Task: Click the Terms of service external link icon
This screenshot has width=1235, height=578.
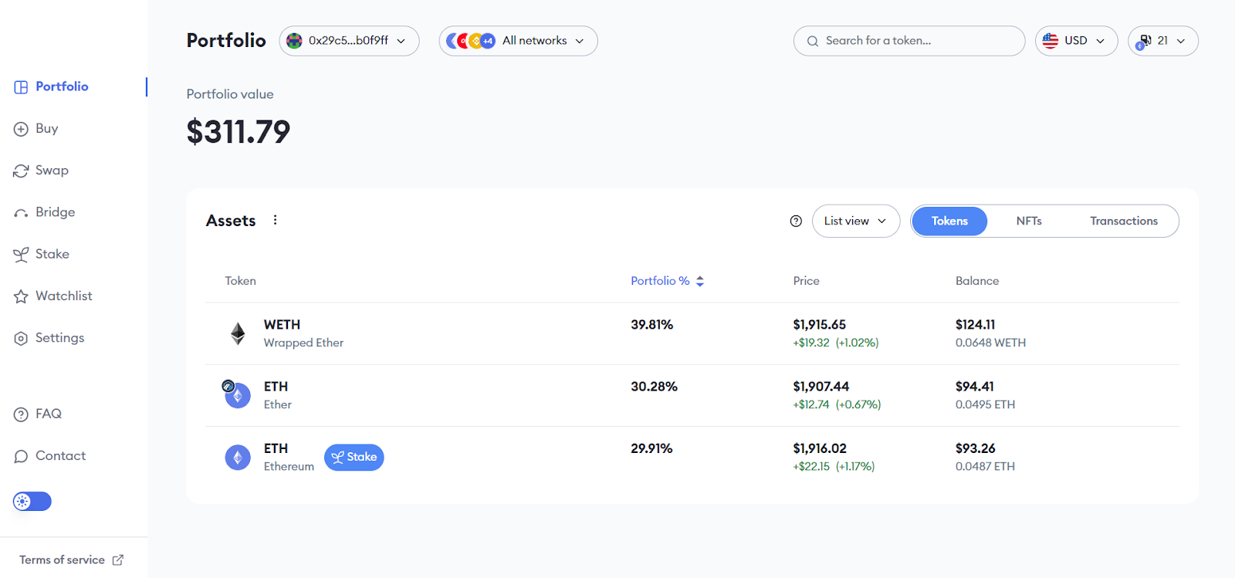Action: (x=118, y=560)
